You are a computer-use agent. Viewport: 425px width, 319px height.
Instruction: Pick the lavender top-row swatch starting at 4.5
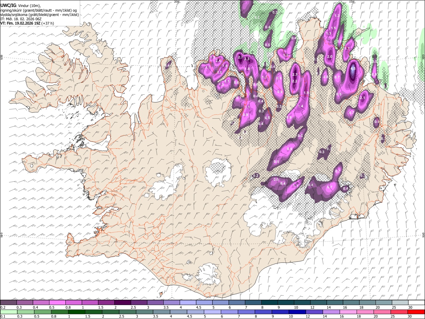[204, 303]
